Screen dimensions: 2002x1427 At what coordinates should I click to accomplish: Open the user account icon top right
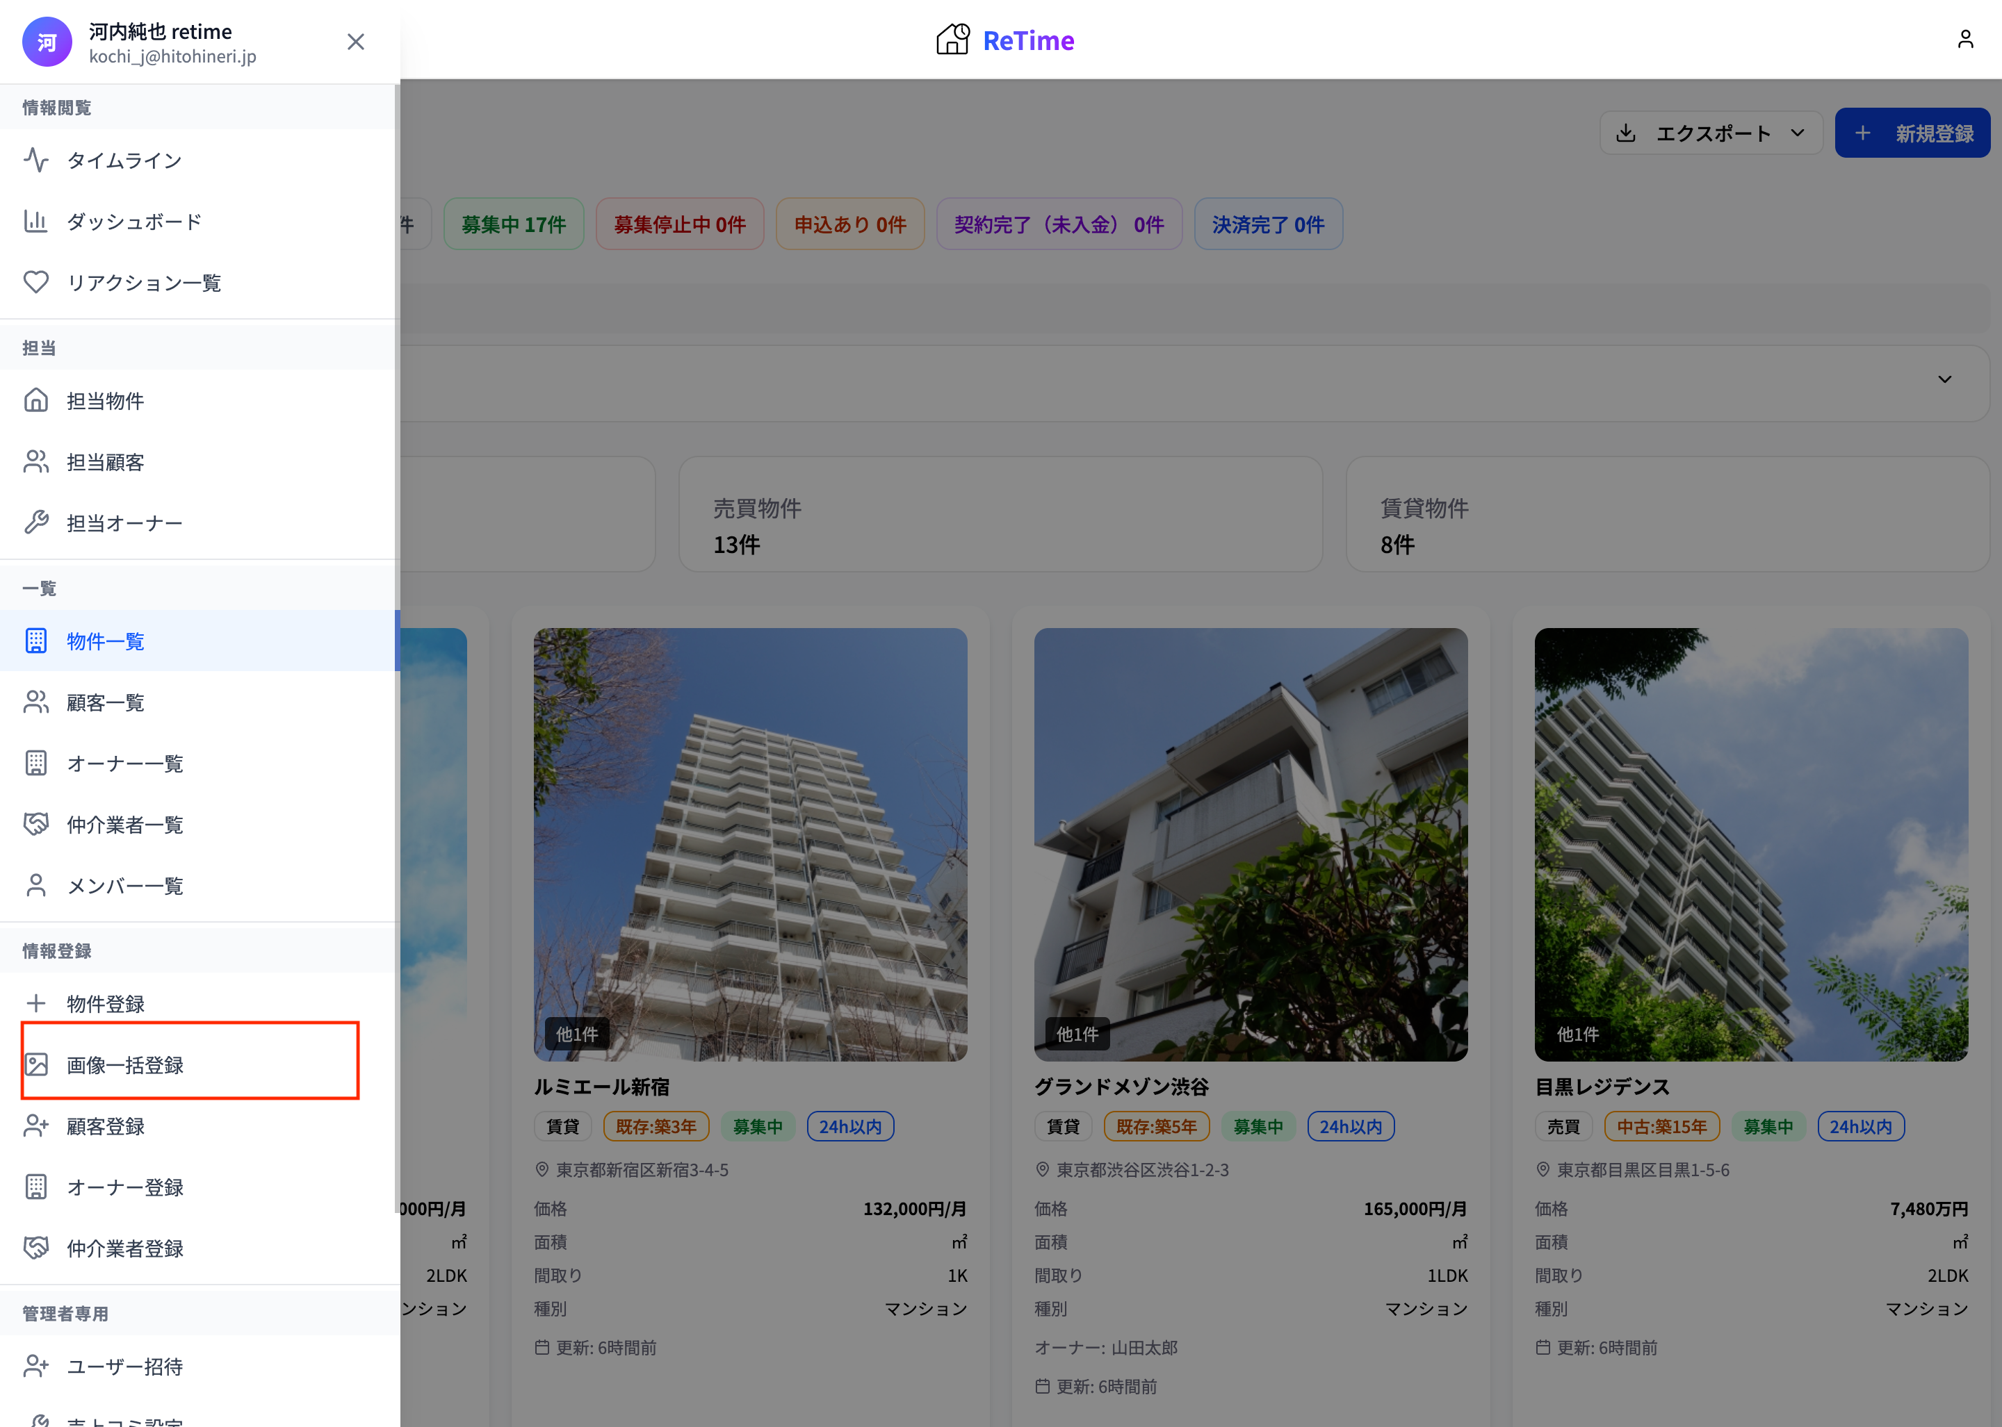[1966, 39]
